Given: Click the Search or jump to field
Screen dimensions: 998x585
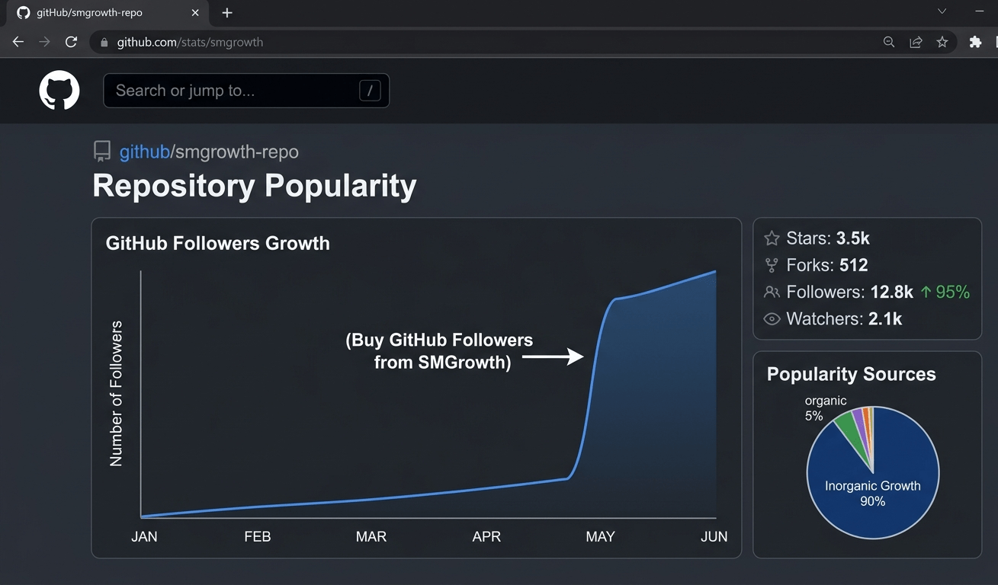Looking at the screenshot, I should pyautogui.click(x=246, y=91).
